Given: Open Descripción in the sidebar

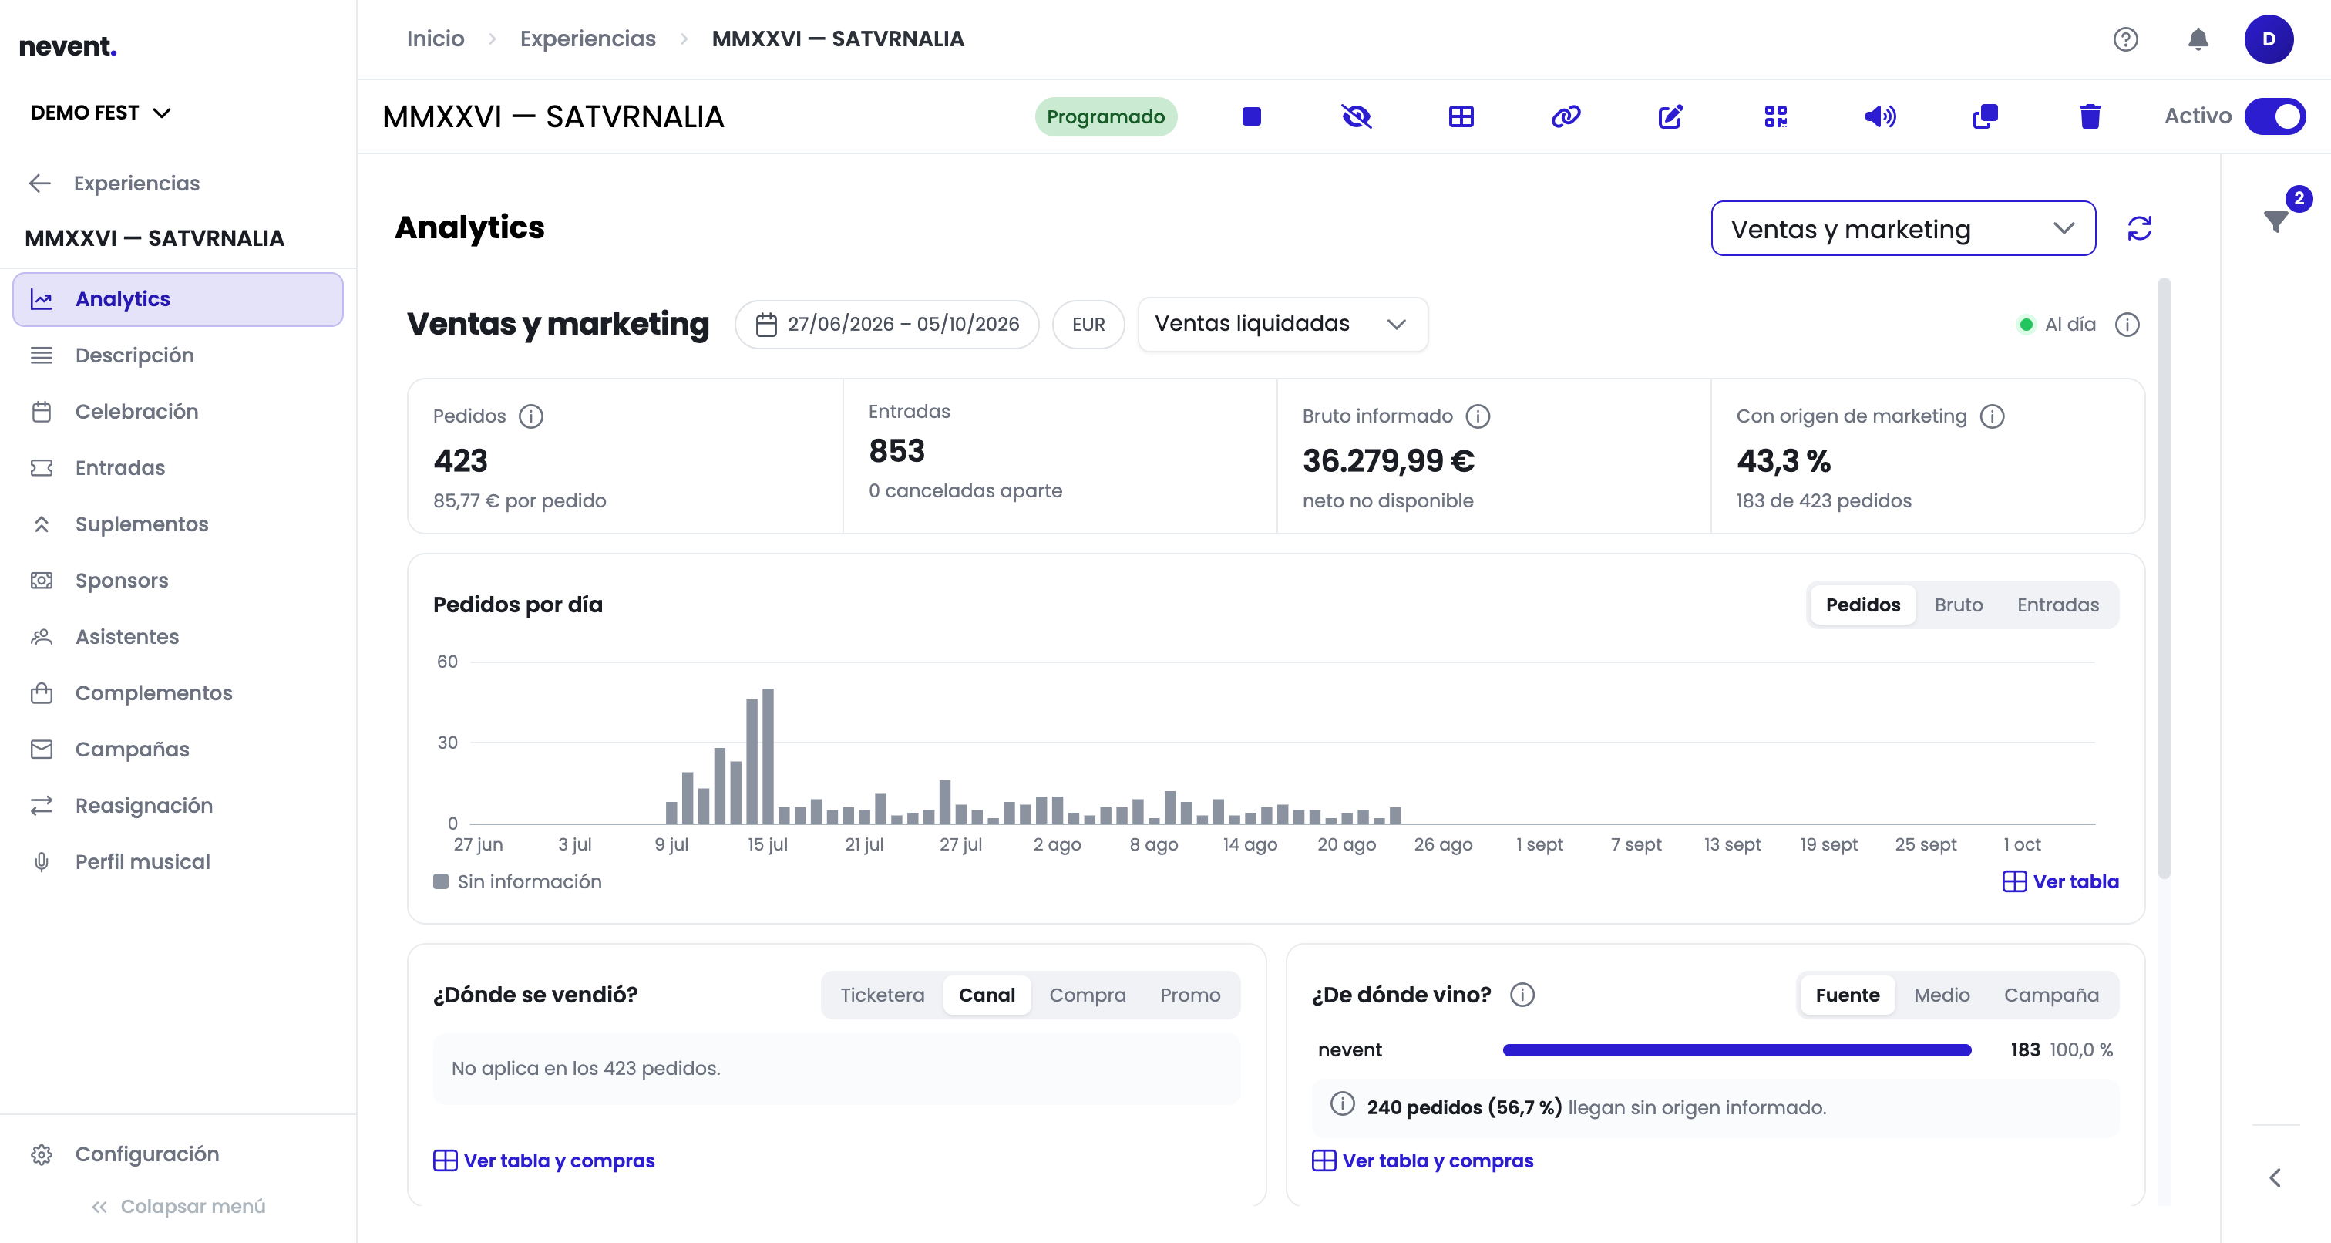Looking at the screenshot, I should pyautogui.click(x=178, y=355).
